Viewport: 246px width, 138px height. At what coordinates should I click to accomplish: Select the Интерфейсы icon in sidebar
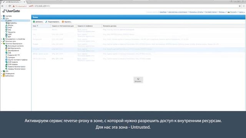pyautogui.click(x=7, y=23)
